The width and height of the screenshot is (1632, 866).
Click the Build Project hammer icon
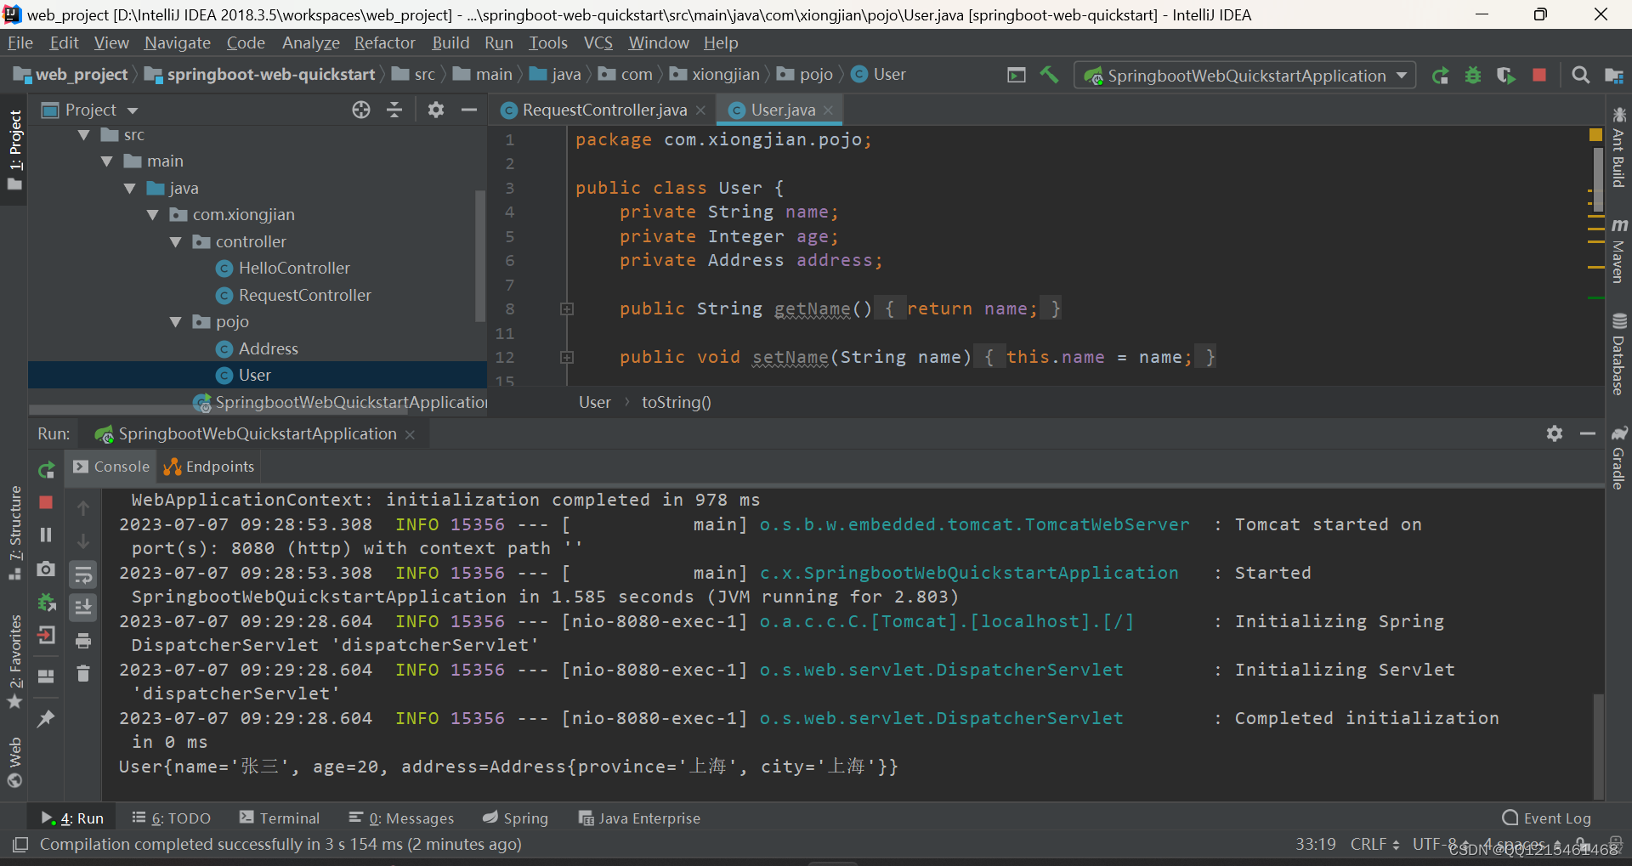(1050, 75)
